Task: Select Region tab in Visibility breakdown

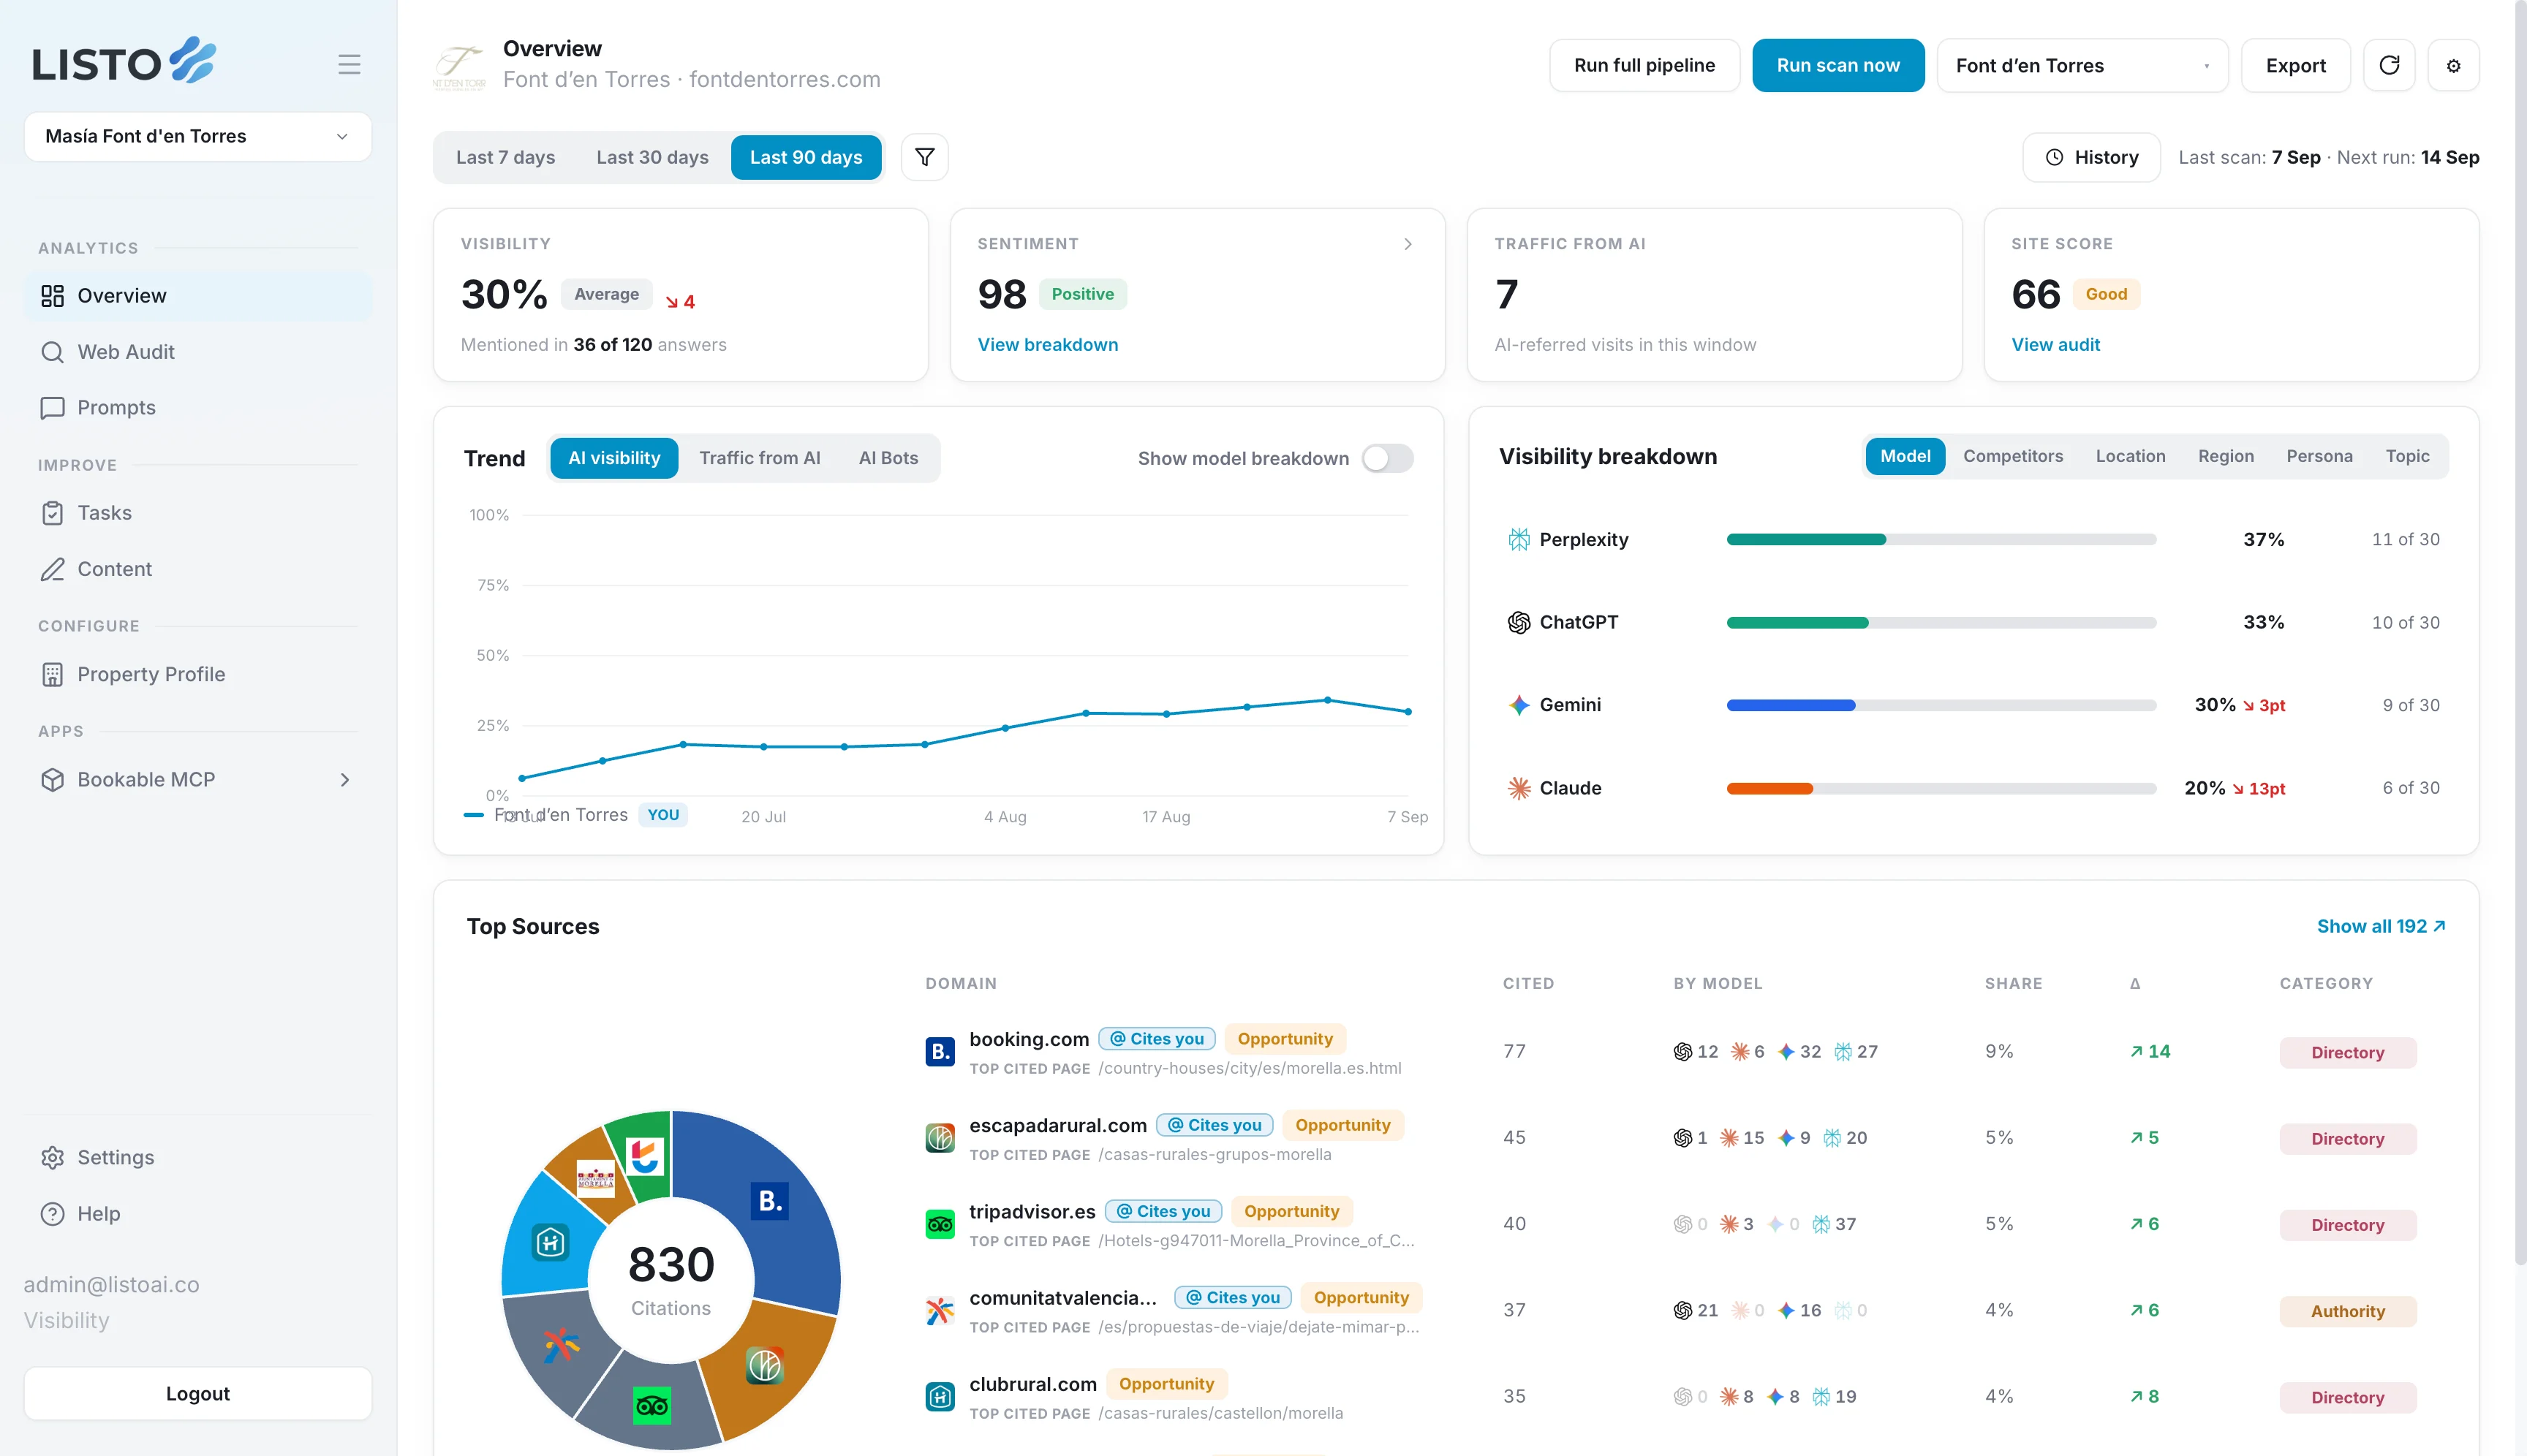Action: click(x=2226, y=456)
